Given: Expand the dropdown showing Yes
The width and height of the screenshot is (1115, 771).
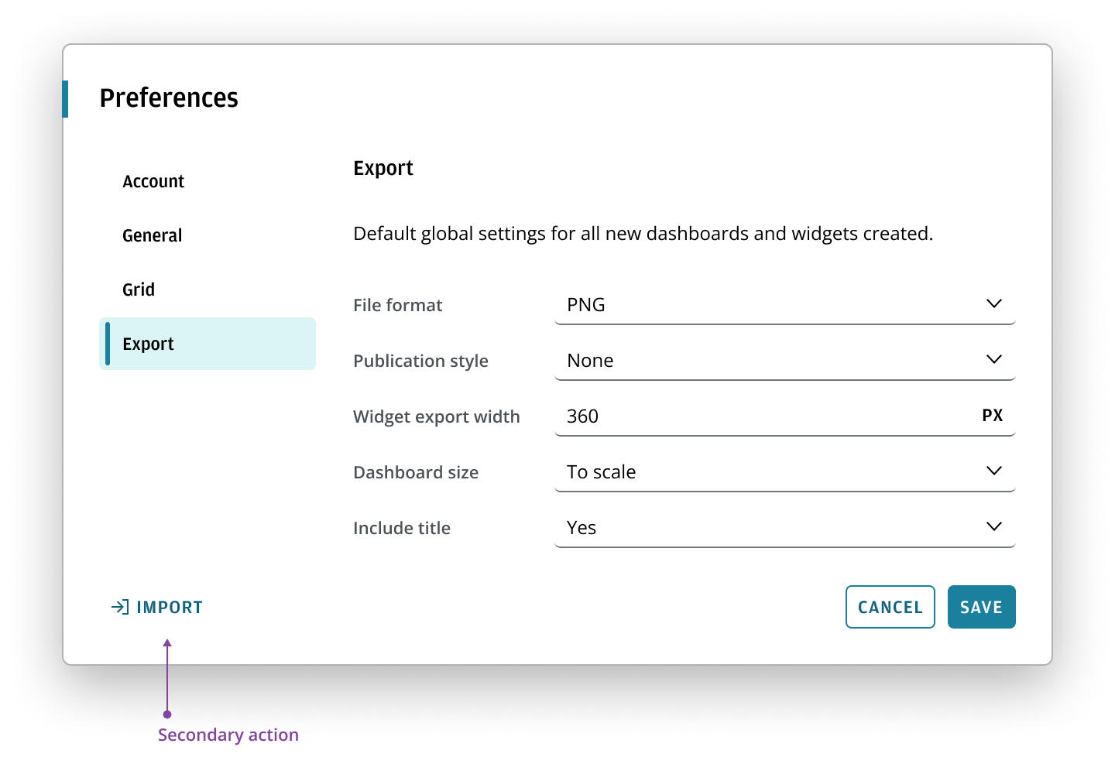Looking at the screenshot, I should tap(774, 528).
